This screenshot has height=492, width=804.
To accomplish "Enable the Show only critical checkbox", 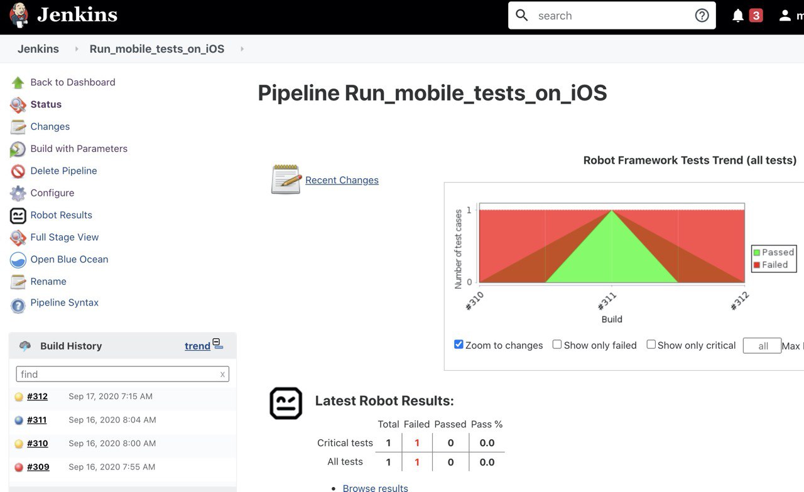I will pyautogui.click(x=651, y=345).
